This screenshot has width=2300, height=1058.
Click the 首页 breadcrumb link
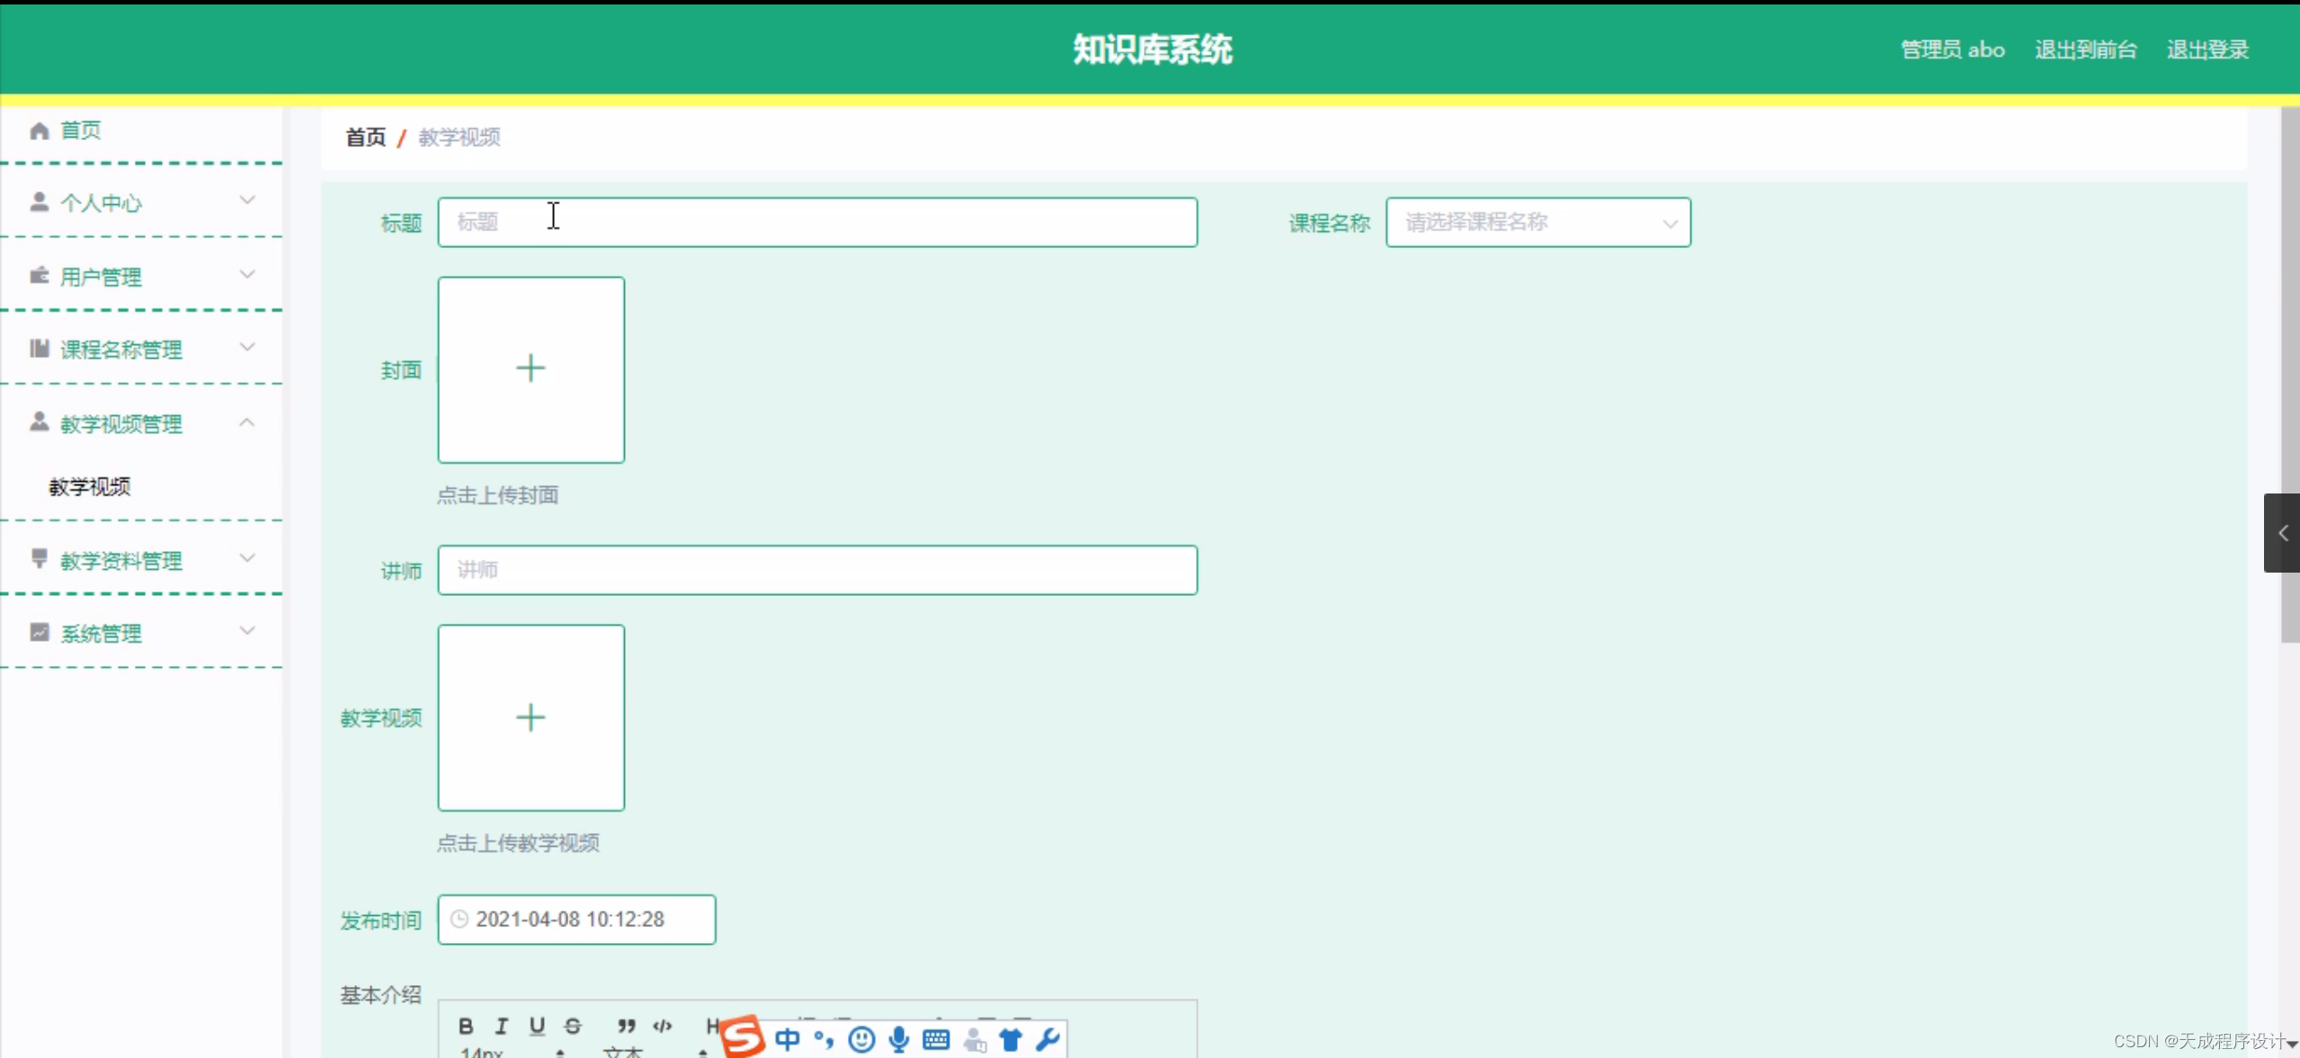pyautogui.click(x=363, y=138)
